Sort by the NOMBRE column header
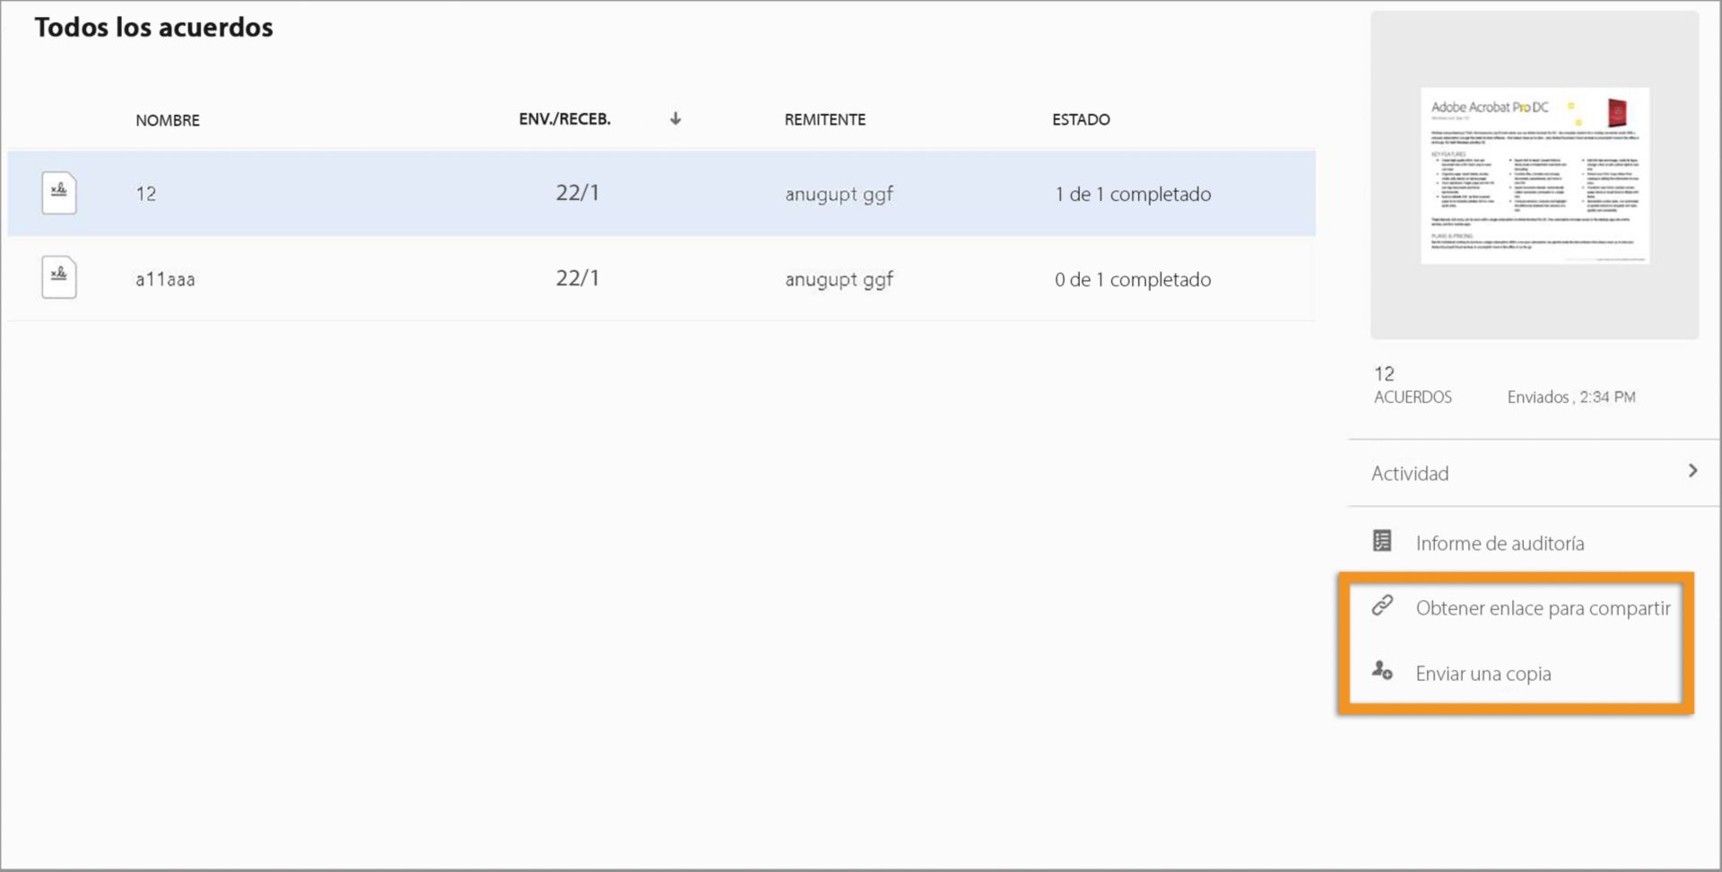The width and height of the screenshot is (1722, 872). tap(168, 120)
